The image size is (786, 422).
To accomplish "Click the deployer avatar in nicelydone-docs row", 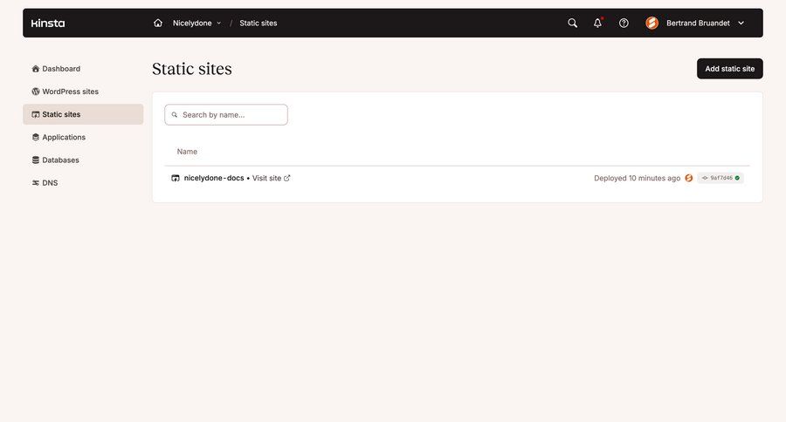I will click(689, 178).
